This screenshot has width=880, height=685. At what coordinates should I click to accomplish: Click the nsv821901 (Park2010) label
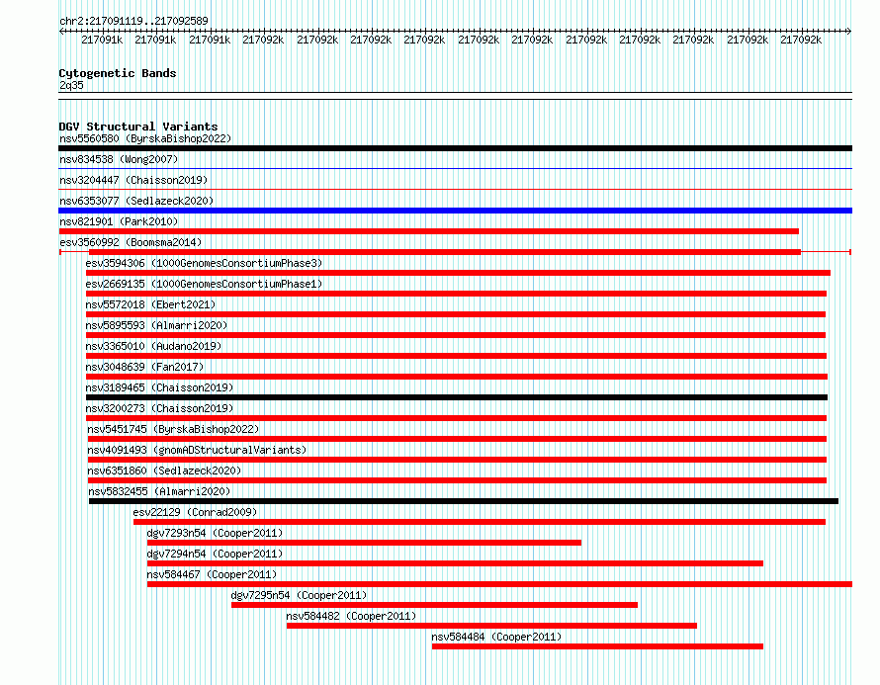[119, 221]
